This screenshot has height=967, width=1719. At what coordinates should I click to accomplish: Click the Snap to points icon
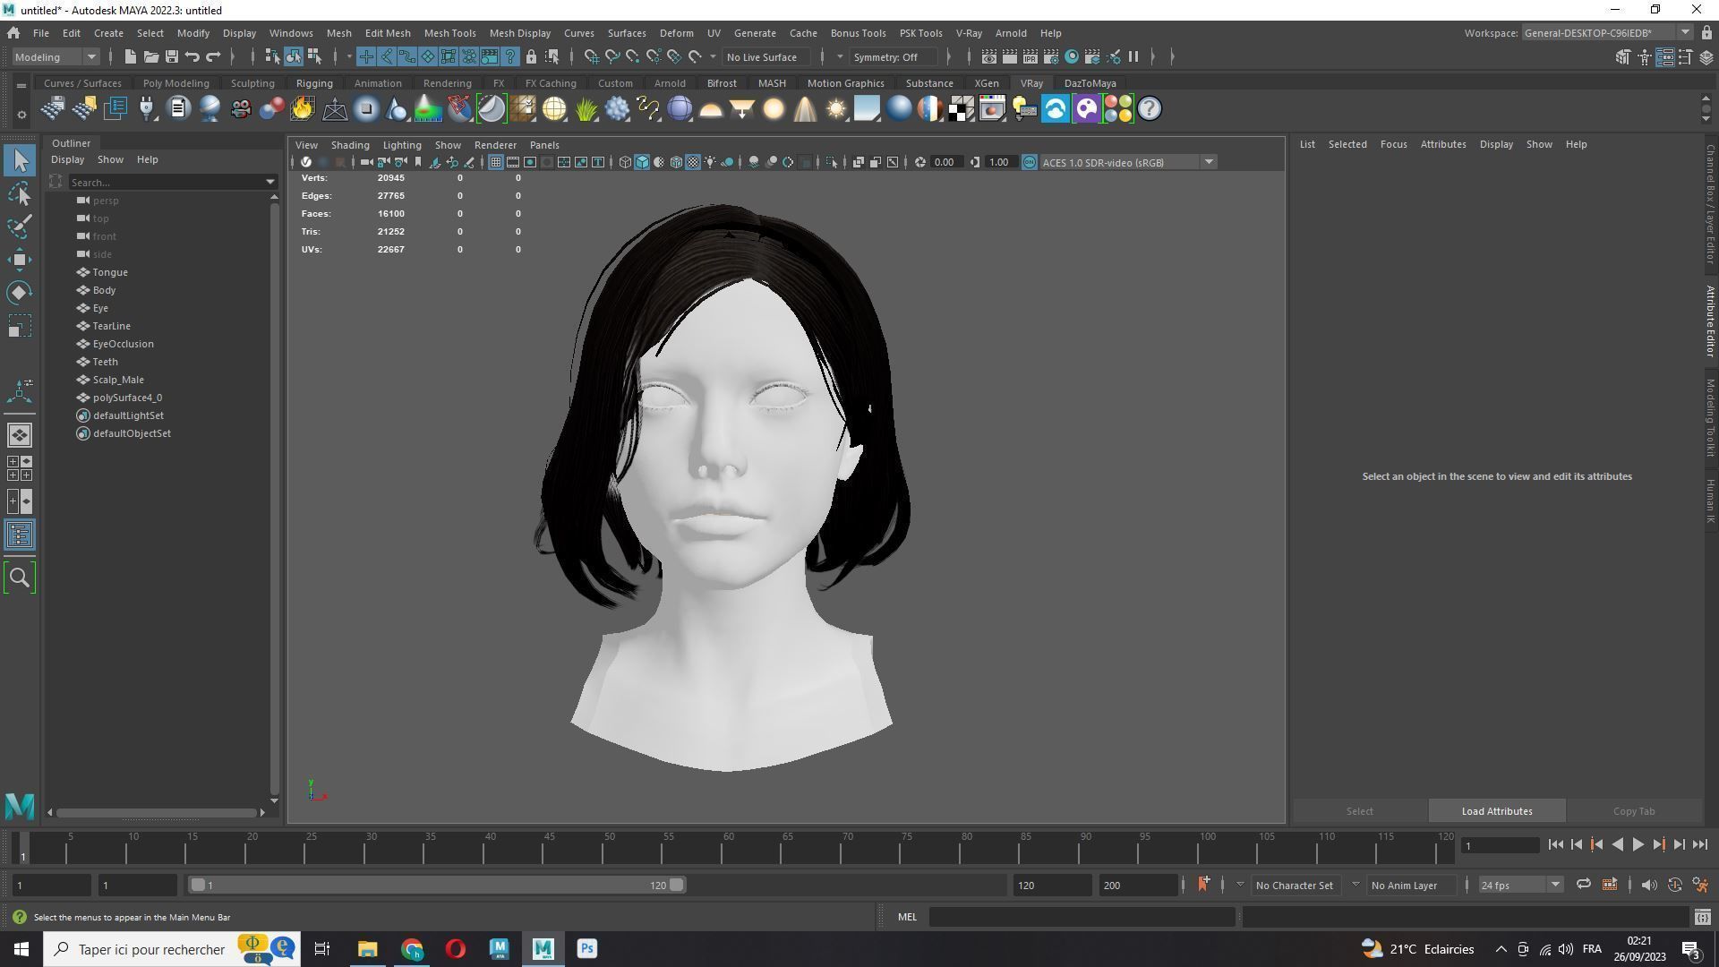click(633, 56)
